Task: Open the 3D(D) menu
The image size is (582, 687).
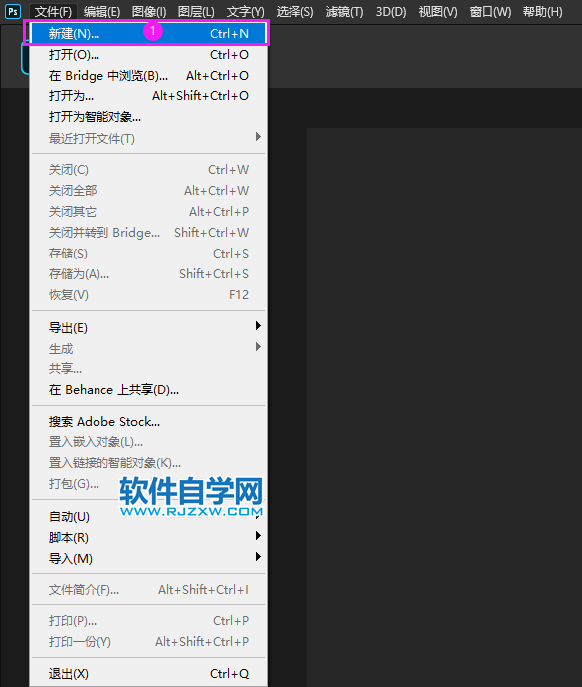Action: (391, 11)
